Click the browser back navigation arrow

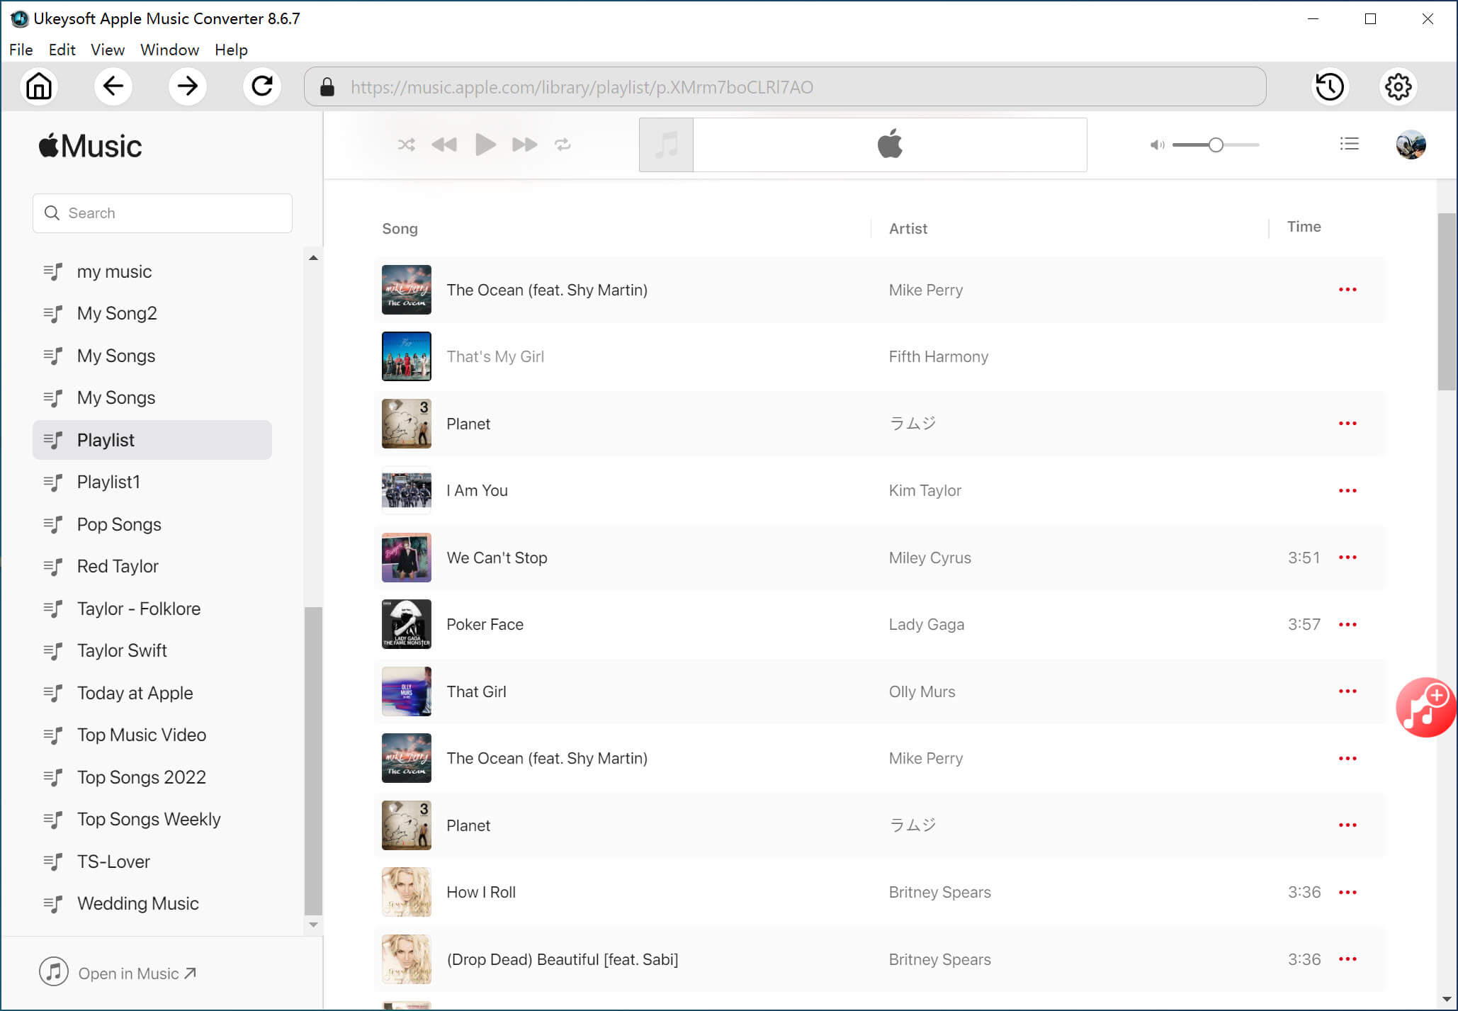pos(113,87)
